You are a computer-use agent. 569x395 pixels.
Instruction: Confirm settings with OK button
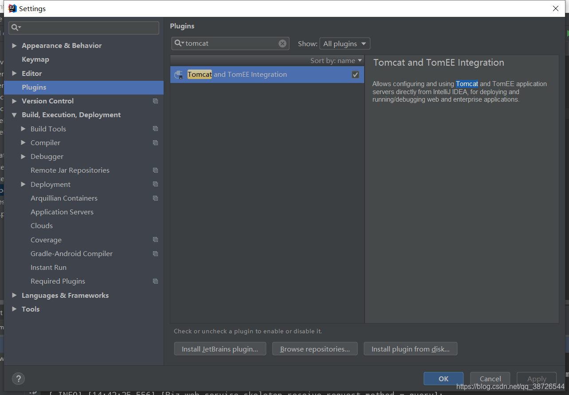click(443, 379)
